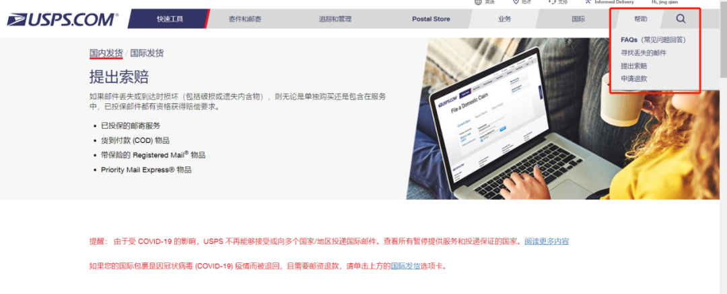
Task: Click the location pin icon
Action: click(515, 2)
